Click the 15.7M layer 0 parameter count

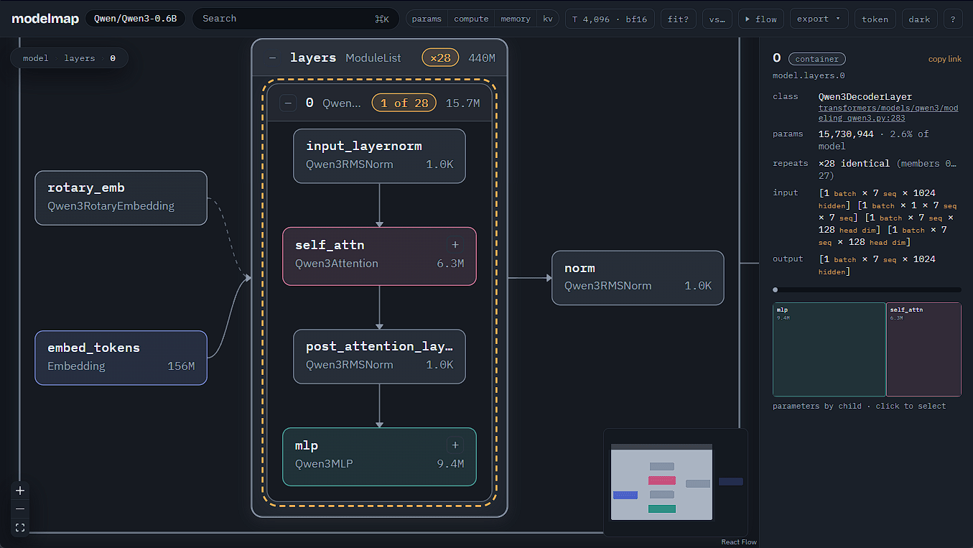click(x=462, y=103)
